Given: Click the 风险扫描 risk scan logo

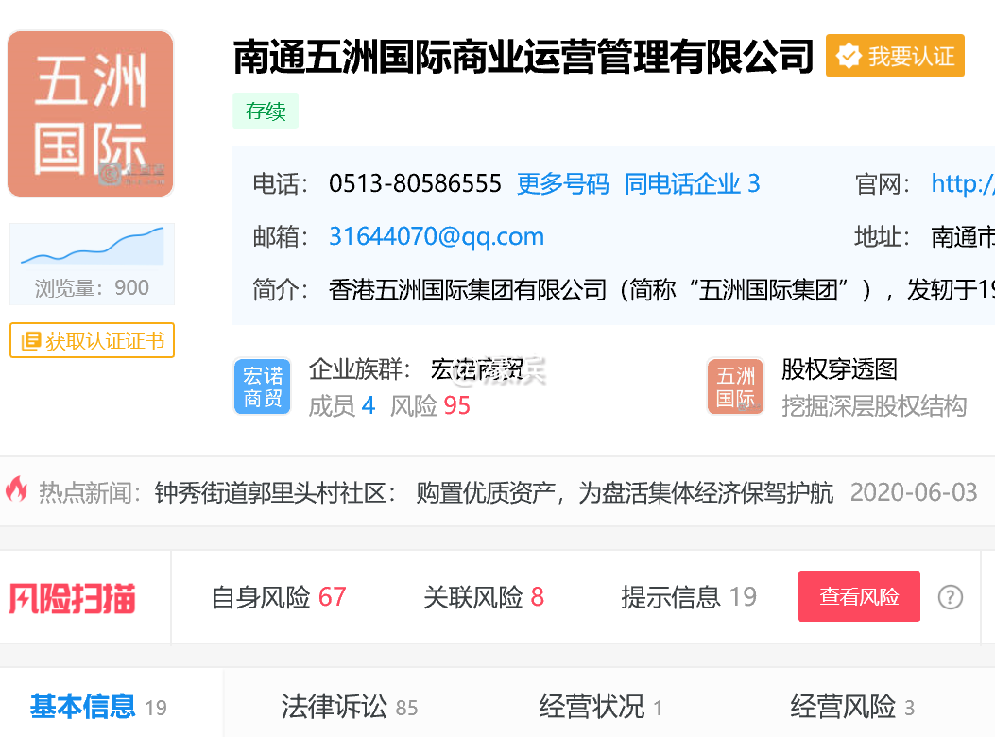Looking at the screenshot, I should (71, 596).
